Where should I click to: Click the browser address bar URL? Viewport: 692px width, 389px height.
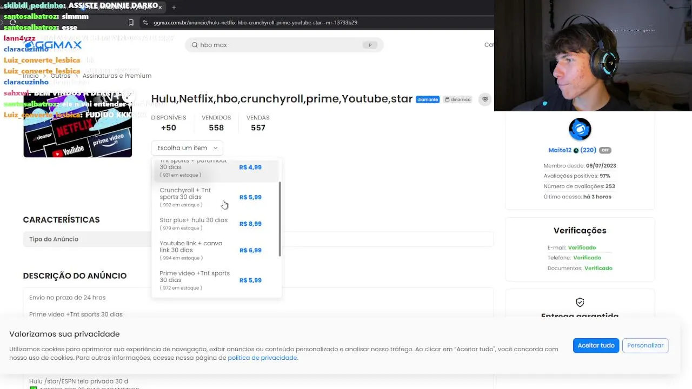pos(255,23)
